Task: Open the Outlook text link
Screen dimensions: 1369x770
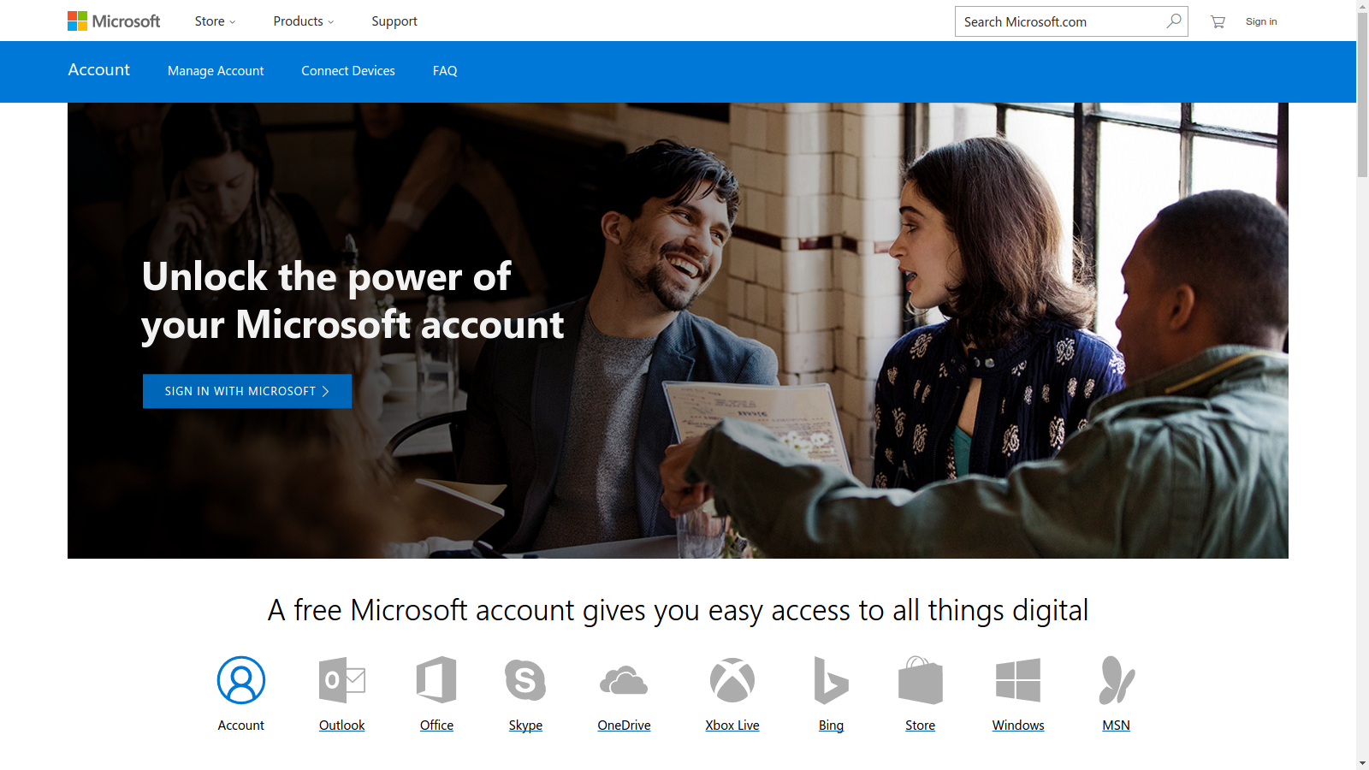Action: [x=341, y=726]
